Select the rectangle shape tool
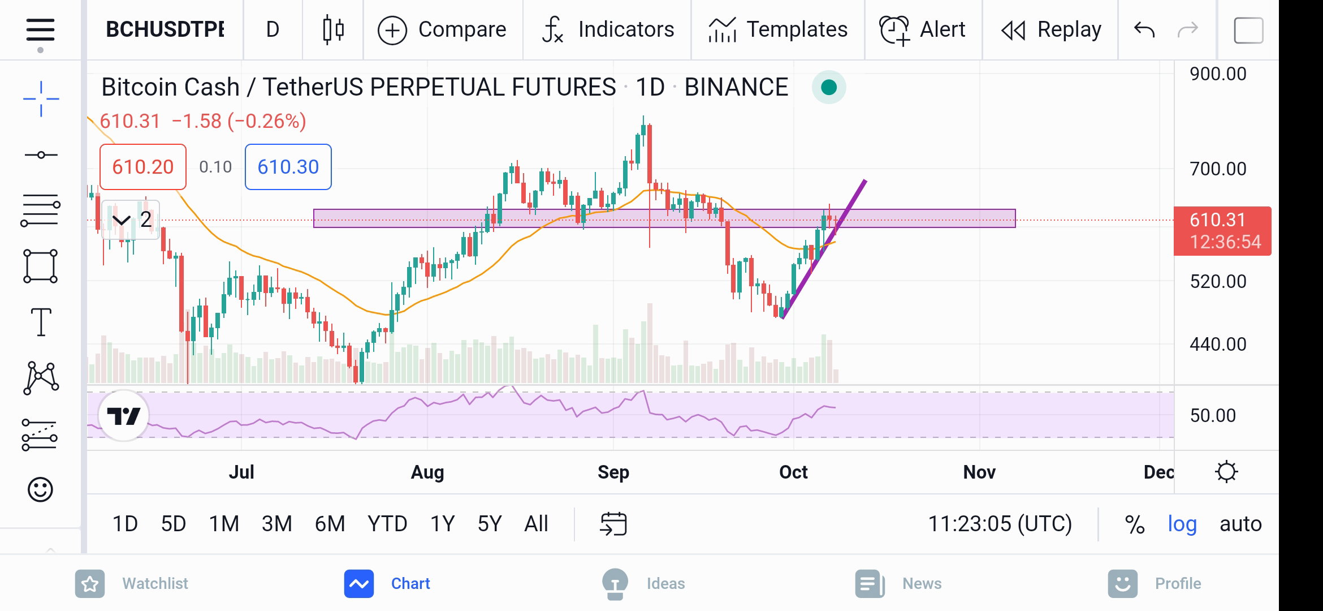1323x611 pixels. [40, 266]
